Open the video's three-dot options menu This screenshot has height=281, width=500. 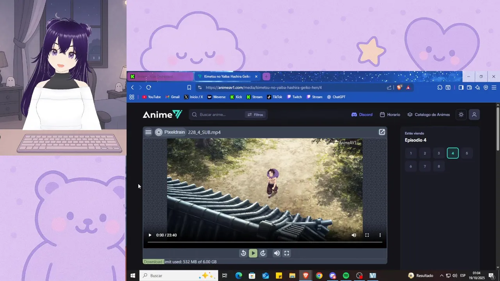pyautogui.click(x=380, y=235)
